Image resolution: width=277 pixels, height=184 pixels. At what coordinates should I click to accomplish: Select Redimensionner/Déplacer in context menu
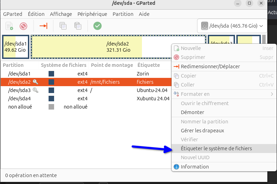[x=210, y=67]
